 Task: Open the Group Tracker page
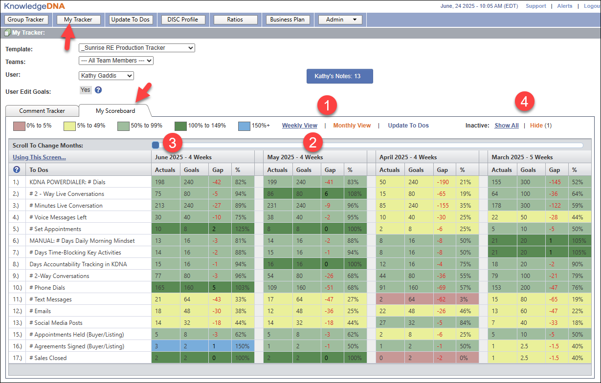(x=26, y=20)
